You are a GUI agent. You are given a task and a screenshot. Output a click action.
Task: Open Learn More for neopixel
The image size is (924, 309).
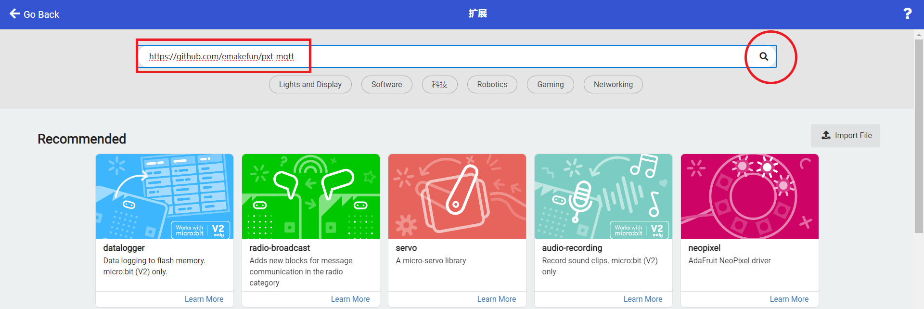(789, 299)
